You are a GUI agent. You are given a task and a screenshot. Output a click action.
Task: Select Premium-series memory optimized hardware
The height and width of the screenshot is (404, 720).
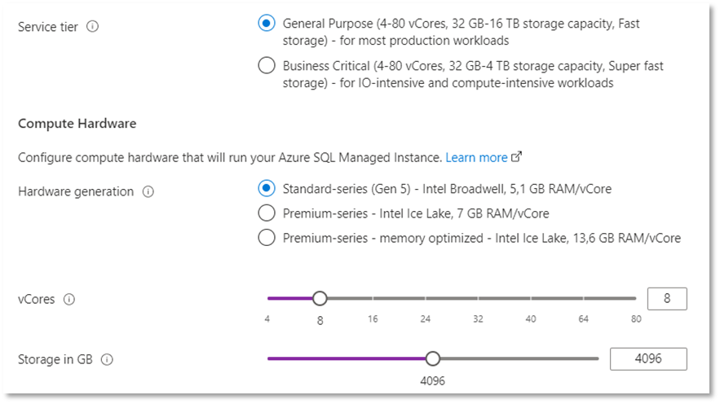coord(266,238)
